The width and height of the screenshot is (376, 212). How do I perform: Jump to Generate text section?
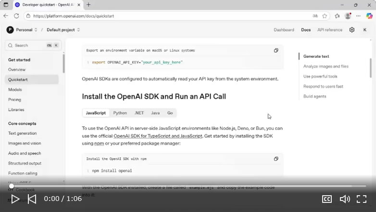coord(316,56)
